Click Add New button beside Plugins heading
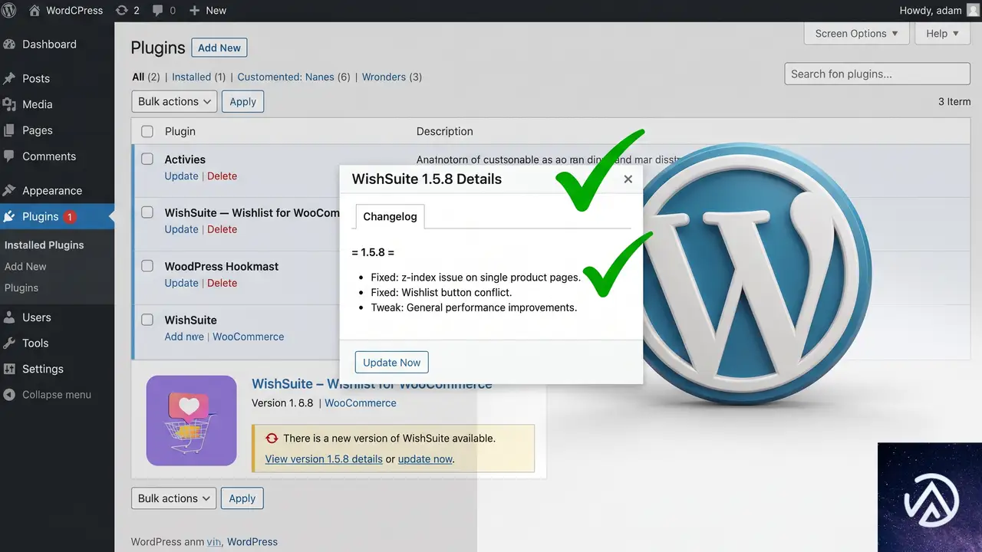This screenshot has width=982, height=552. (219, 48)
